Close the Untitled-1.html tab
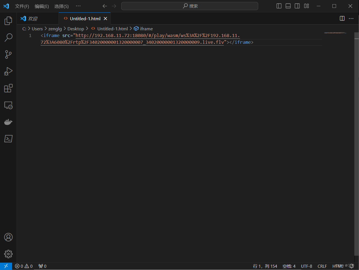The height and width of the screenshot is (270, 359). (105, 19)
